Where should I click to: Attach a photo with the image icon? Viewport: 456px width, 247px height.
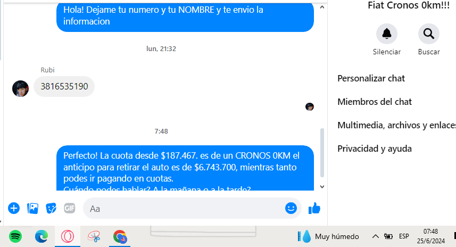click(32, 208)
